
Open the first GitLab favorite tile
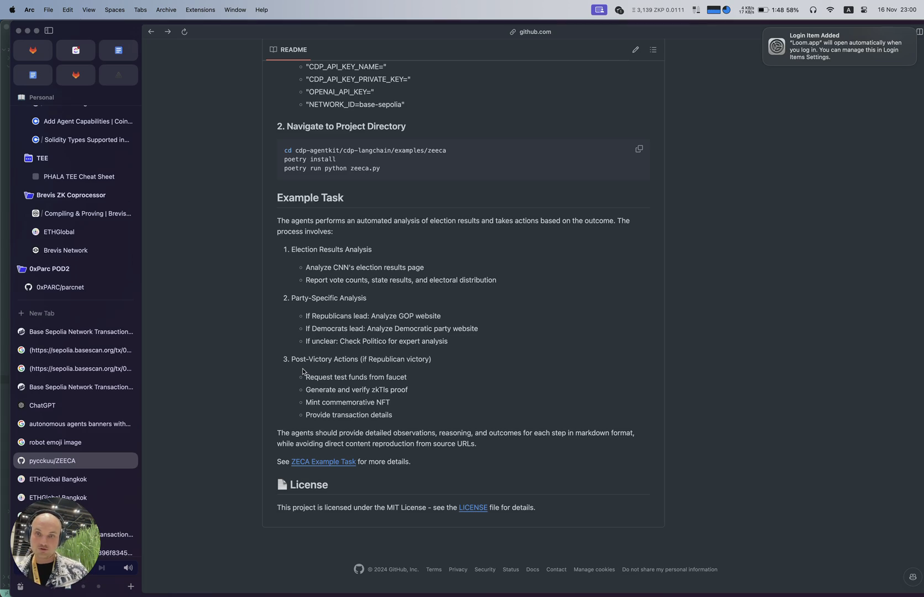tap(33, 50)
